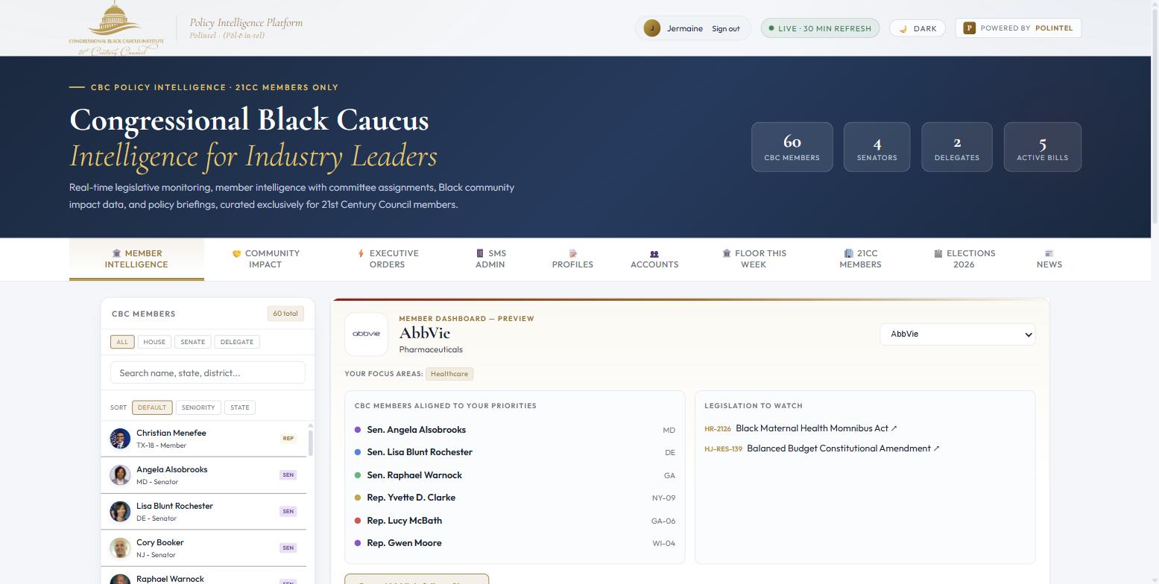Click the Live 30 Min Refresh badge
1159x584 pixels.
coord(820,28)
